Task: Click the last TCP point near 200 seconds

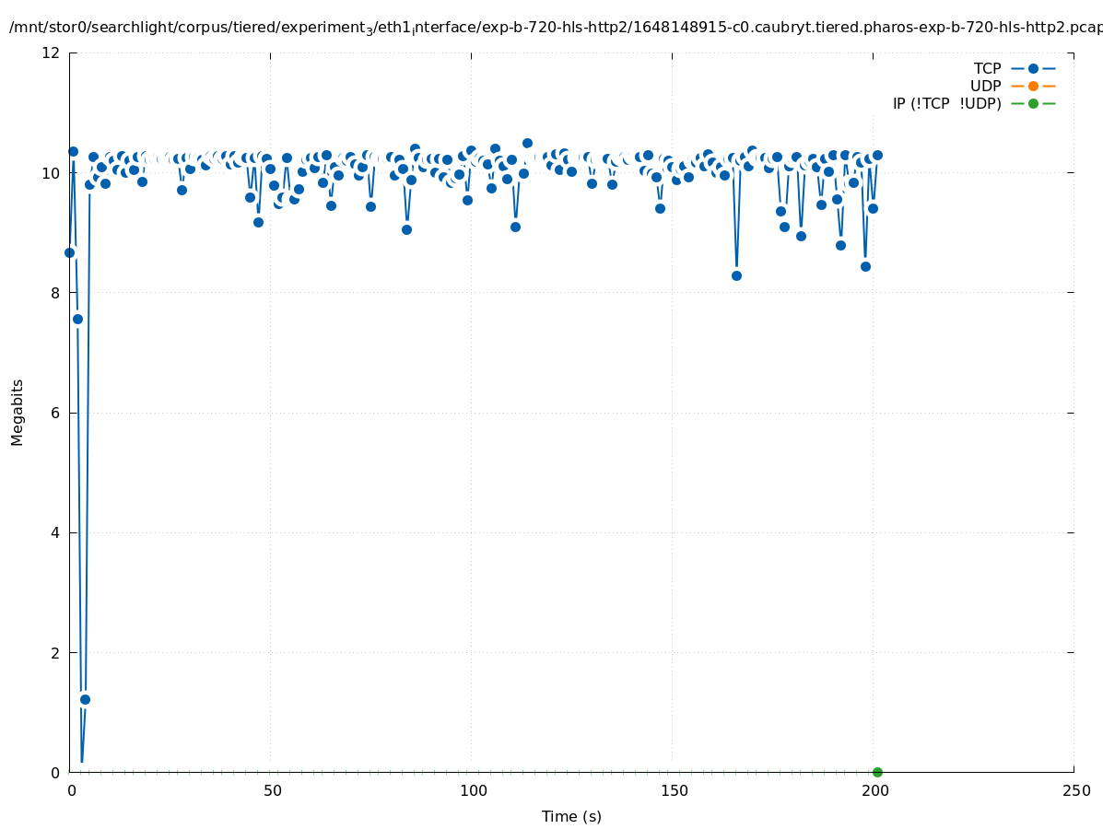Action: click(877, 155)
